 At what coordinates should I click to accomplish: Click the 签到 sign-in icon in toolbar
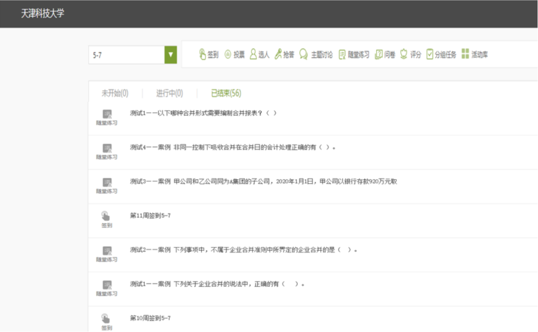point(203,55)
